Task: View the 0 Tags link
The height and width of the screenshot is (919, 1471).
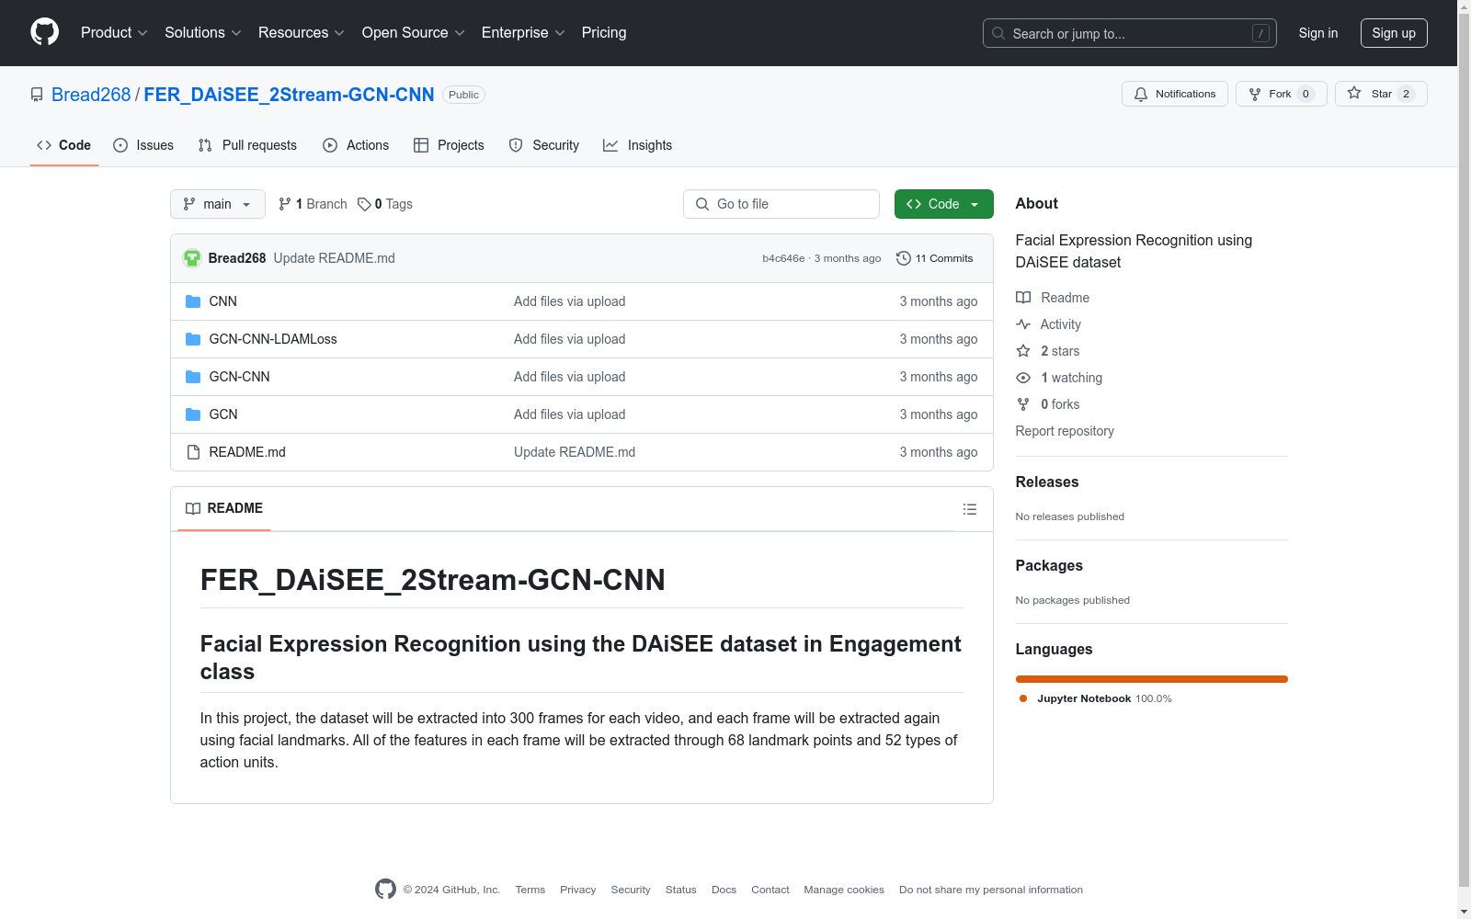Action: click(x=385, y=204)
